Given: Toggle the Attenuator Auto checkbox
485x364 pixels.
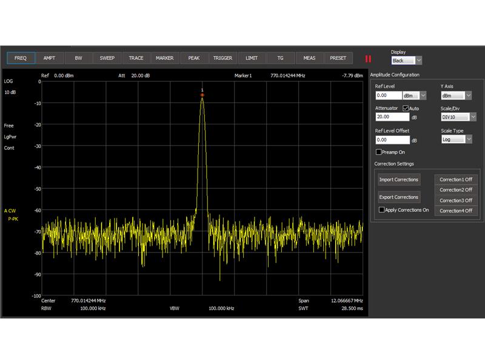Looking at the screenshot, I should coord(406,108).
